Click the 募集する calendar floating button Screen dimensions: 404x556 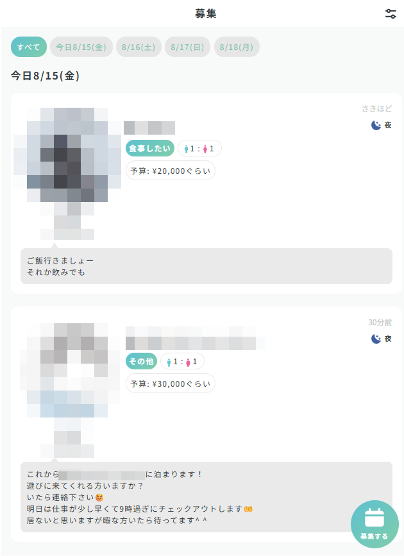[375, 524]
